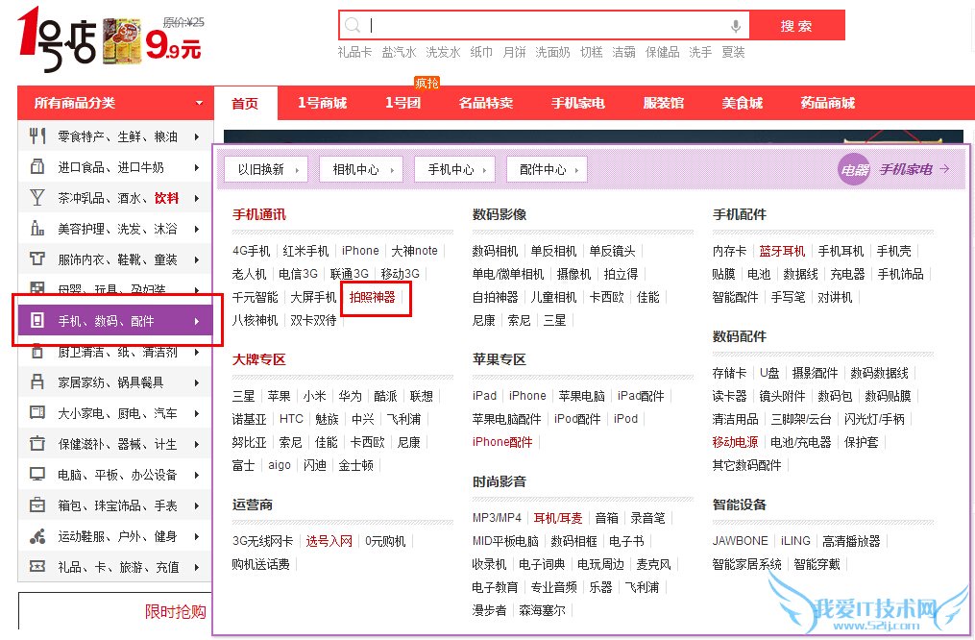Click the 配件中心 button

[x=548, y=169]
